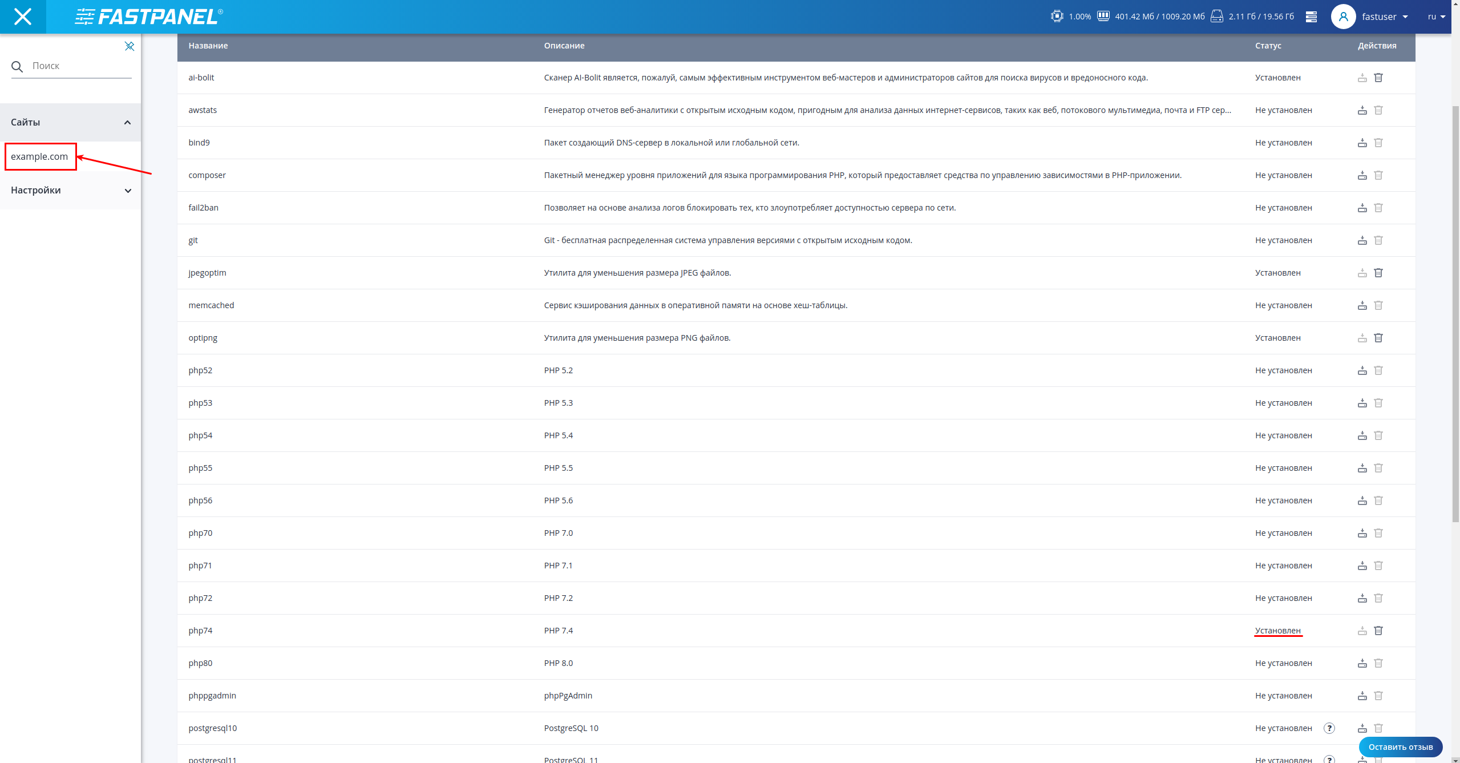Show help for postgresql10 status
This screenshot has width=1460, height=763.
[1329, 728]
